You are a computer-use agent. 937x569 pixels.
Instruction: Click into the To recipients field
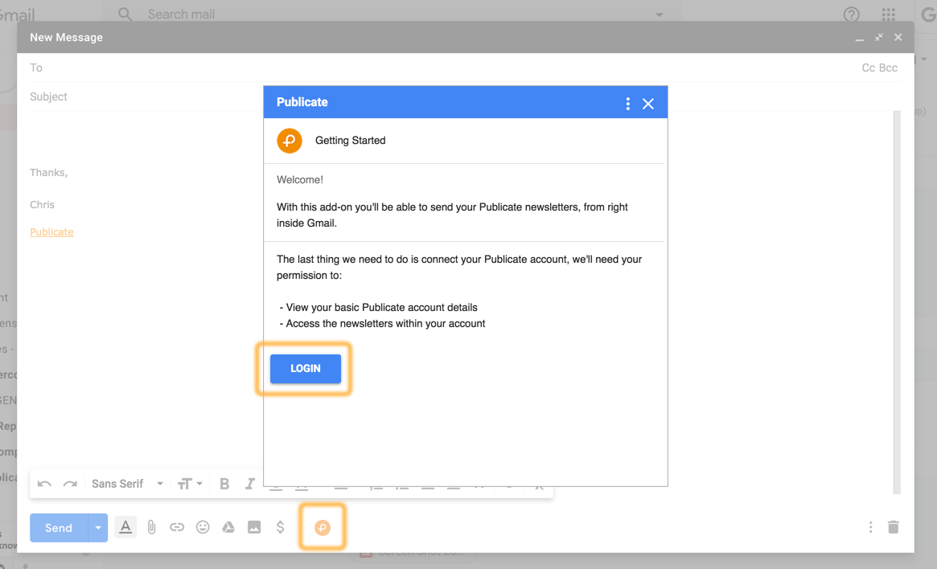pyautogui.click(x=442, y=68)
